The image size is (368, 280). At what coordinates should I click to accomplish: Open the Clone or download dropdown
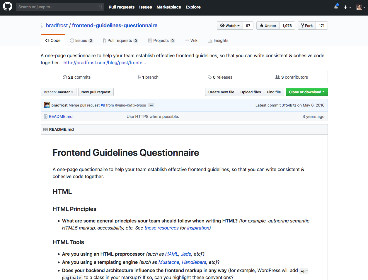[307, 92]
